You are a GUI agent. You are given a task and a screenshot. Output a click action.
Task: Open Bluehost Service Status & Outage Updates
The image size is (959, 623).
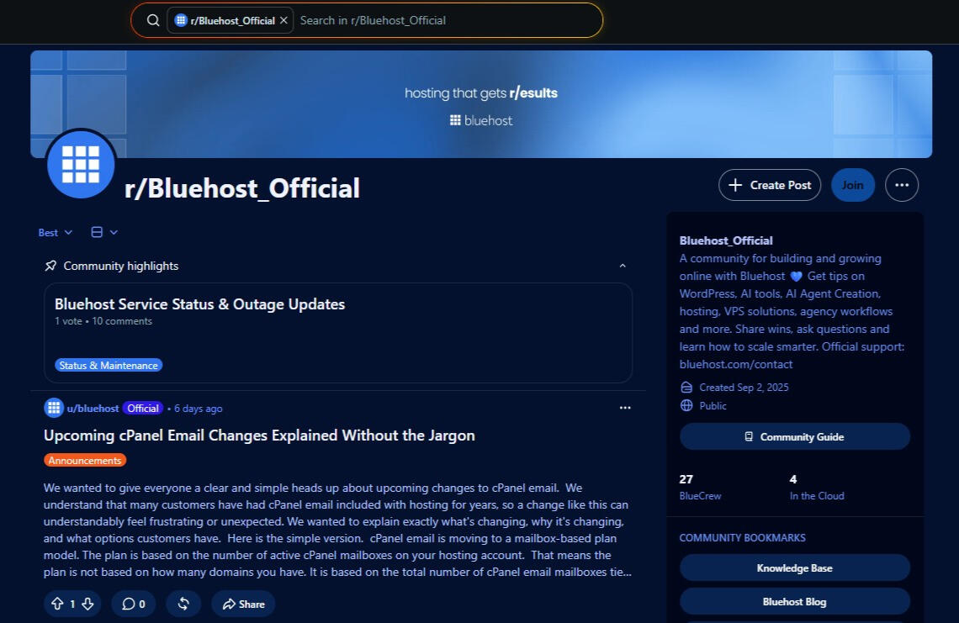coord(199,304)
